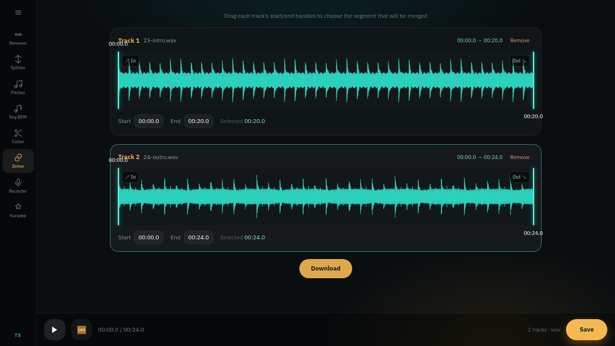Click the 24-outro.wav file name
This screenshot has width=615, height=346.
coord(161,157)
